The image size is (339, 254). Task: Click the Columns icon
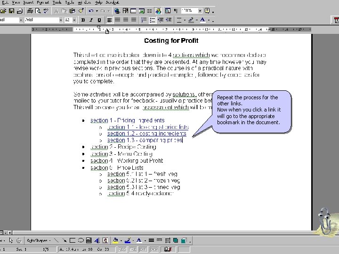click(x=149, y=11)
